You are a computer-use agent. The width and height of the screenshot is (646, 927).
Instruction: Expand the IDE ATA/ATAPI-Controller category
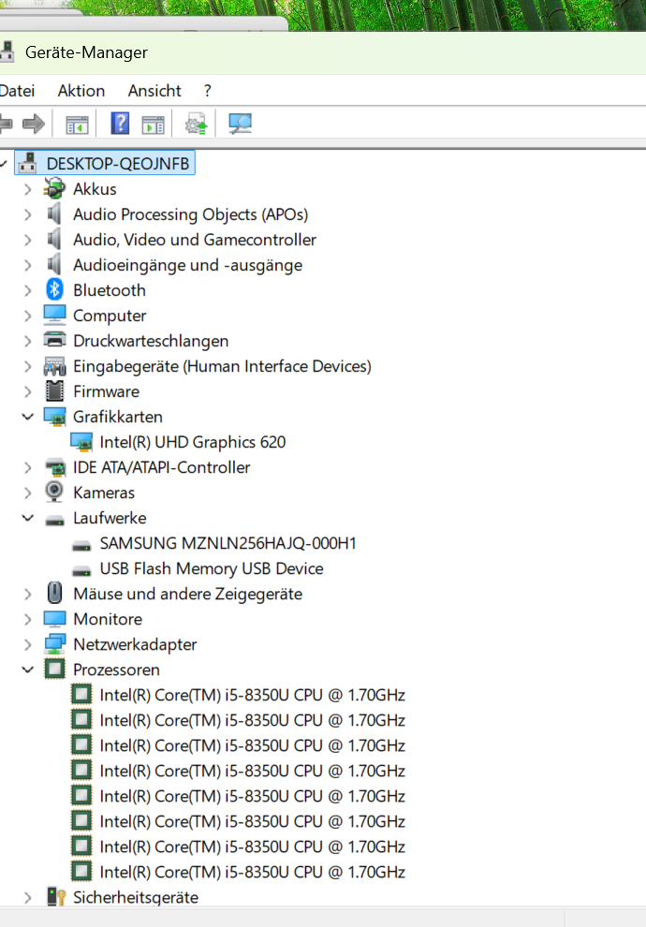click(28, 467)
